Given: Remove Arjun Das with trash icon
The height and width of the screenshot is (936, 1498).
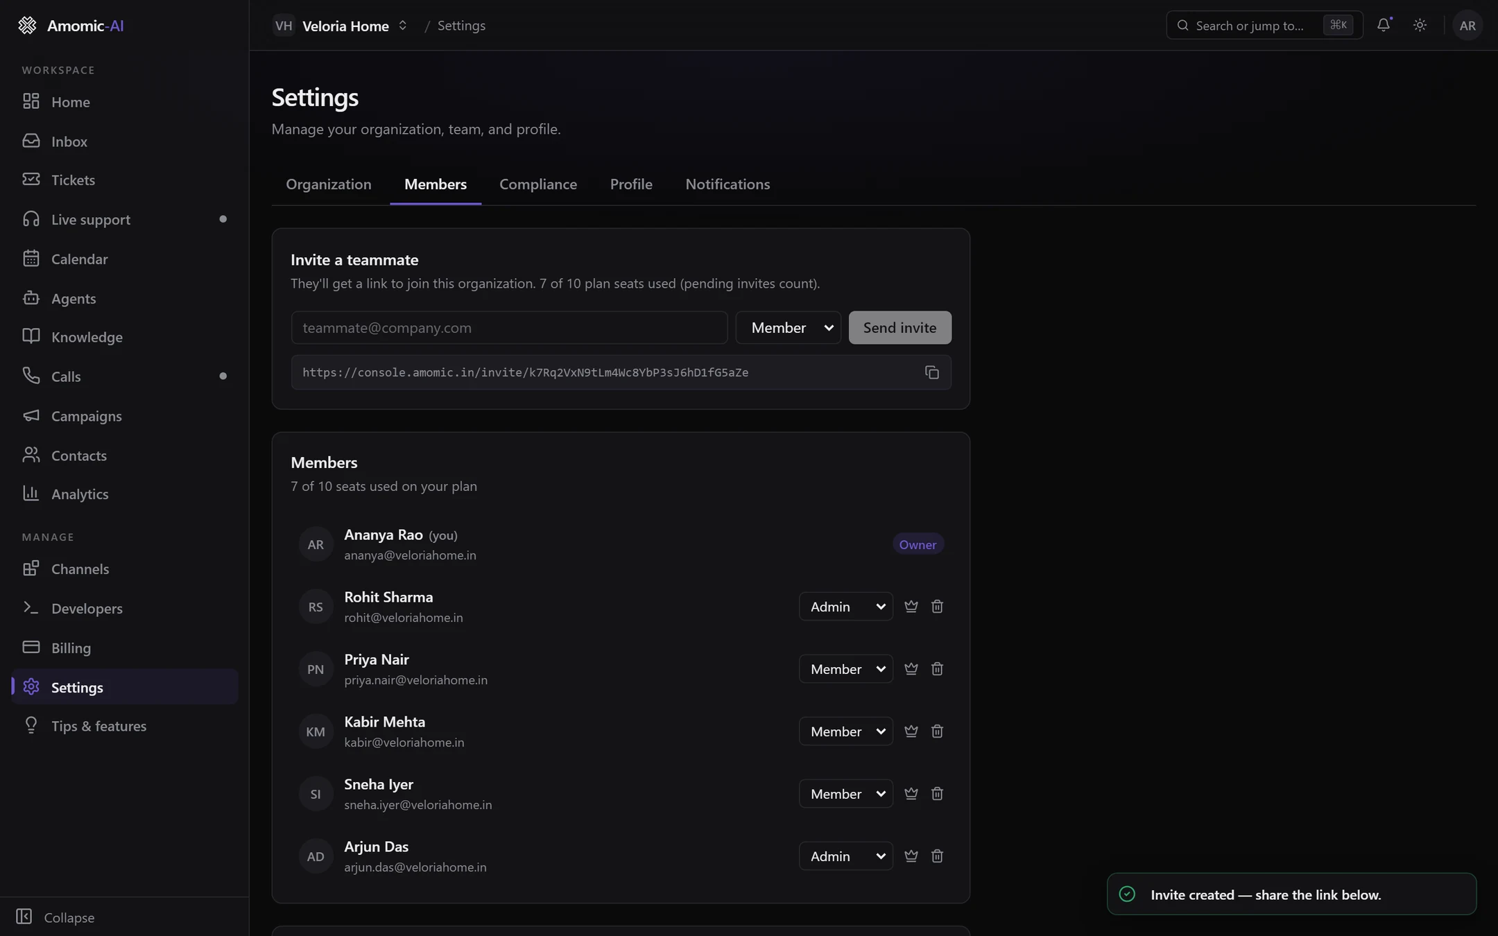Looking at the screenshot, I should tap(937, 856).
